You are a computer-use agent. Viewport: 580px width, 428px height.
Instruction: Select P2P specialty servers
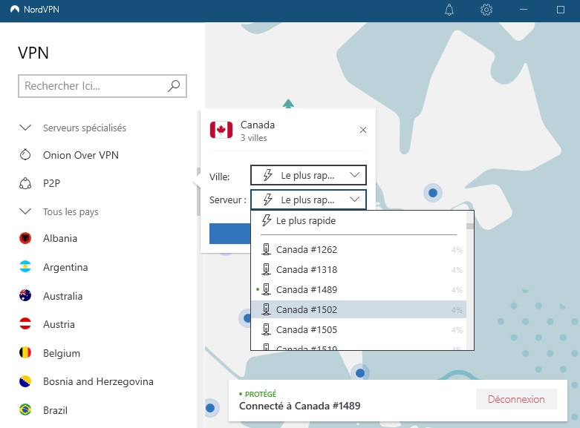click(x=51, y=183)
